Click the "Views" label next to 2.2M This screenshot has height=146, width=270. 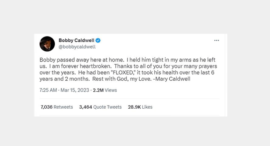(111, 90)
